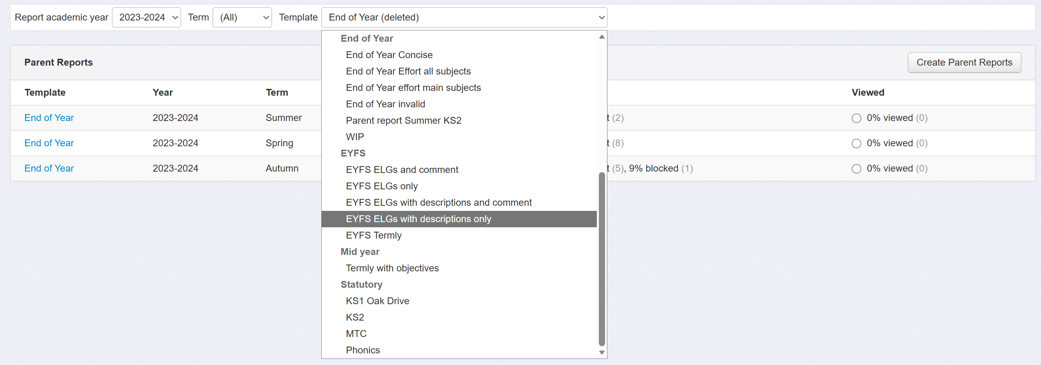This screenshot has height=365, width=1041.
Task: Select the Spring row viewed radio circle
Action: click(x=856, y=143)
